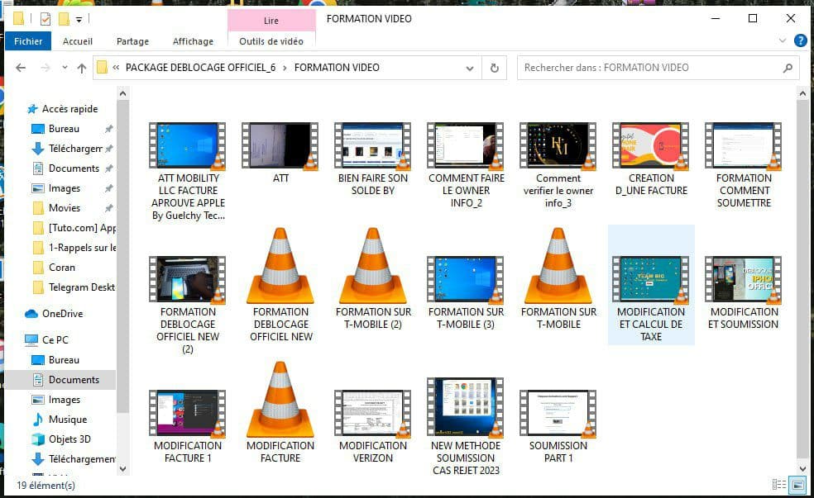Click the Help question mark icon
Image resolution: width=814 pixels, height=498 pixels.
800,40
